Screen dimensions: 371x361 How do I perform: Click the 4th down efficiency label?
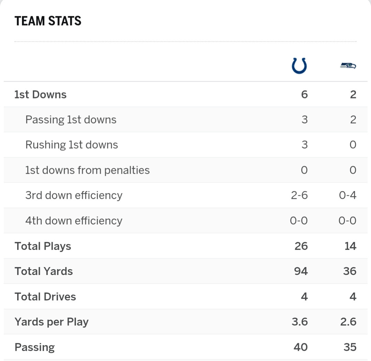74,221
